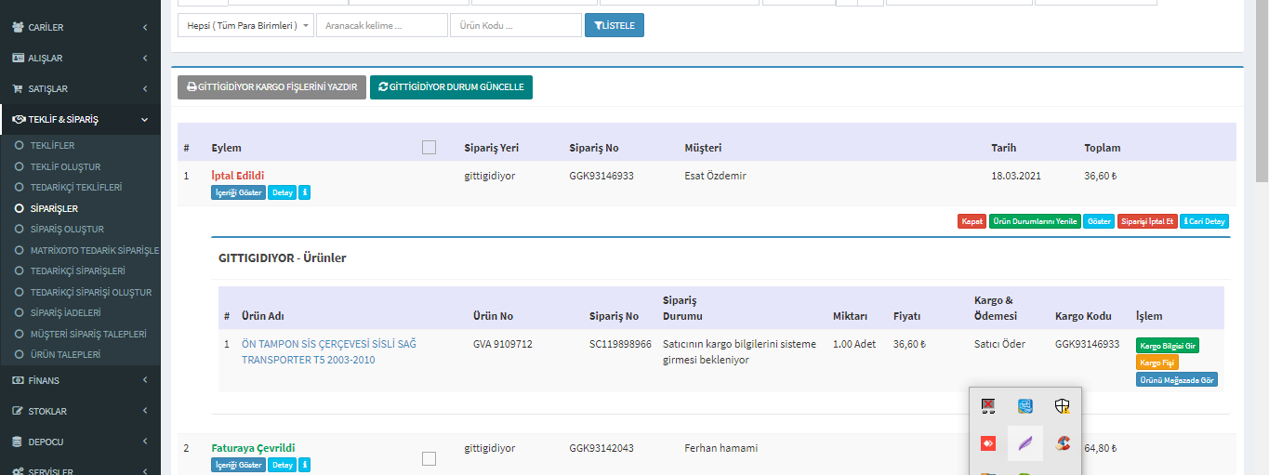1269x475 pixels.
Task: Open the AnyDesk tray icon
Action: point(988,444)
